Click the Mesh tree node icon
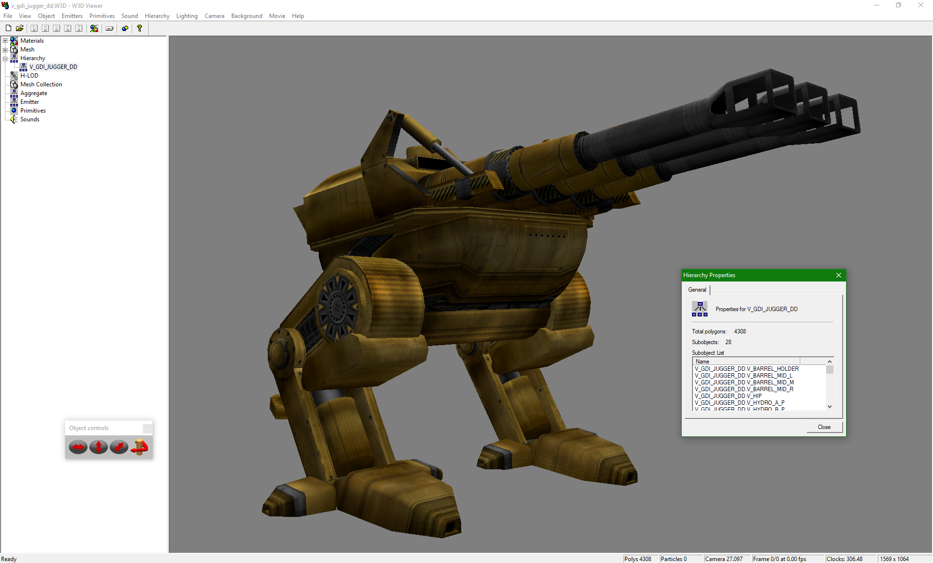933x563 pixels. pyautogui.click(x=14, y=50)
